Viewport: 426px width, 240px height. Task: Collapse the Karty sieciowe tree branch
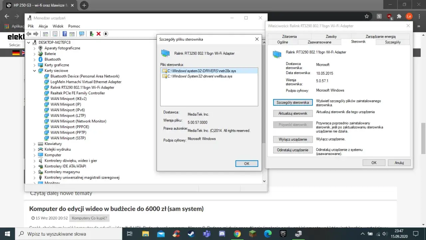[34, 70]
